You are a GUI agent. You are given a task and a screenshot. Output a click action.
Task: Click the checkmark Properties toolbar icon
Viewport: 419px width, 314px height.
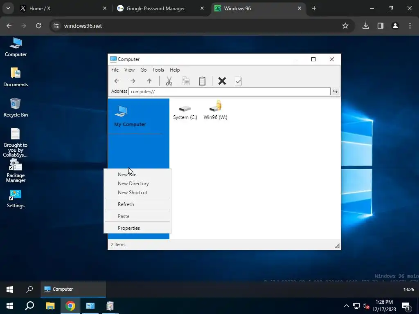coord(239,81)
